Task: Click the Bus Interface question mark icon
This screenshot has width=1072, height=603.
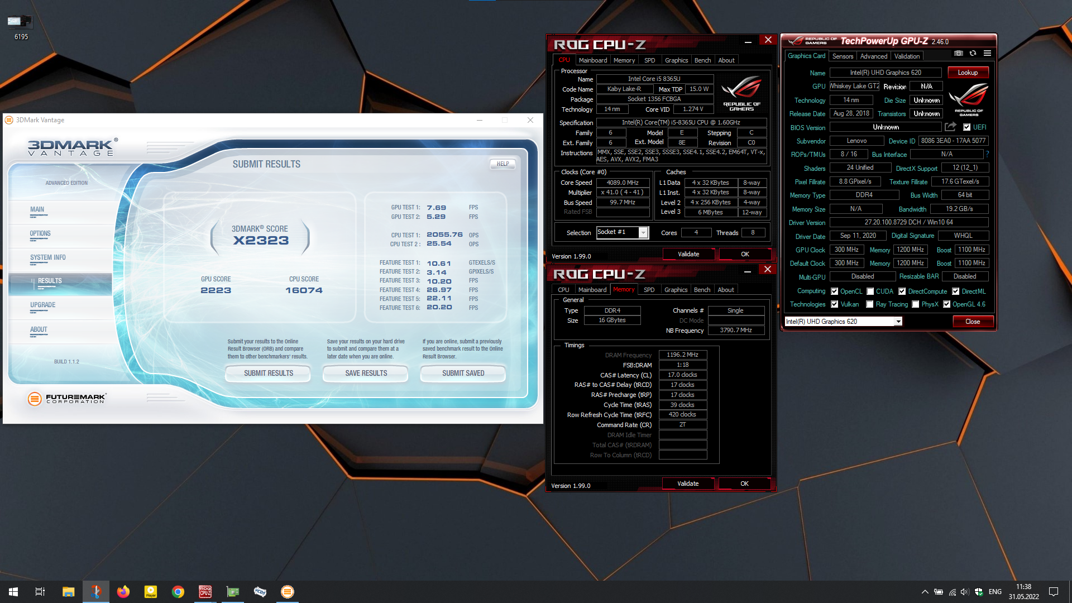Action: point(987,154)
